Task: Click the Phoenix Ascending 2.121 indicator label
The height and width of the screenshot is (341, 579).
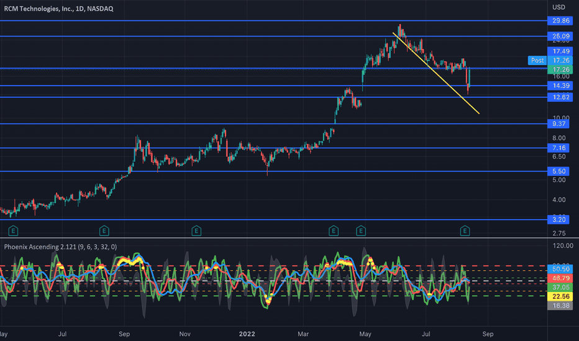Action: (60, 247)
